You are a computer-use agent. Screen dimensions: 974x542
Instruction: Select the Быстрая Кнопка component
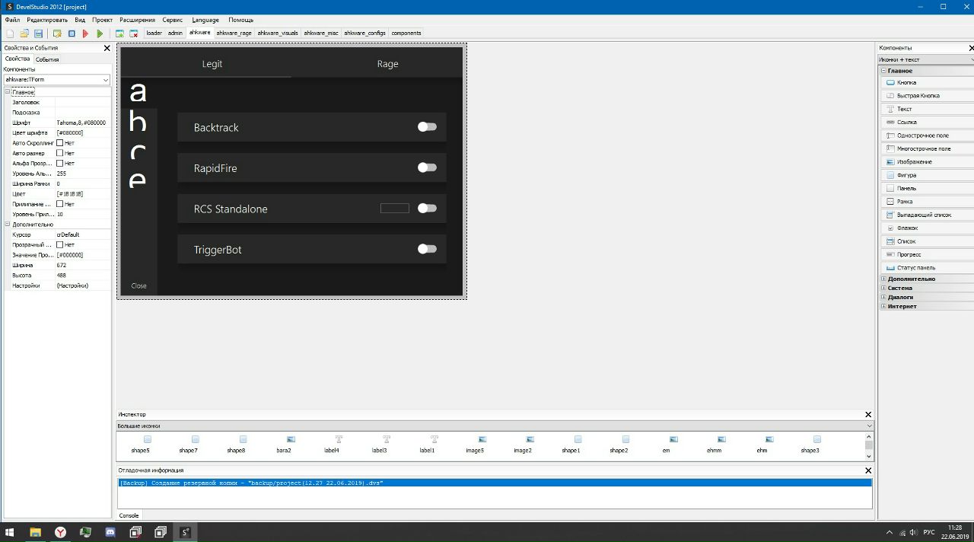tap(927, 96)
